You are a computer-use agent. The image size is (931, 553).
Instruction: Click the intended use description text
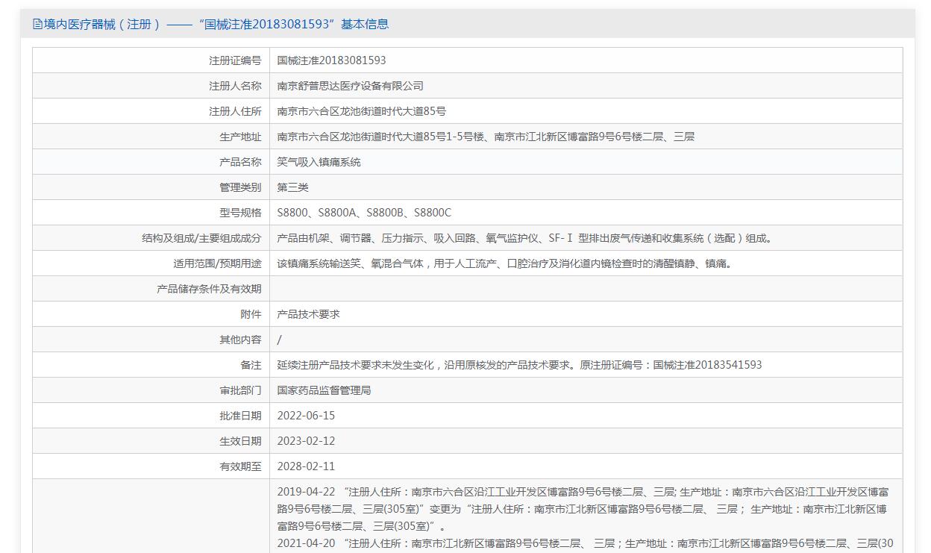504,263
